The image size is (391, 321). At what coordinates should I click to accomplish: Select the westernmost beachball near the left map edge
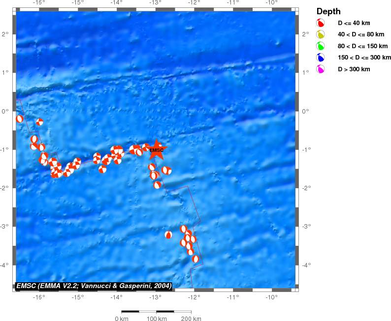20,118
